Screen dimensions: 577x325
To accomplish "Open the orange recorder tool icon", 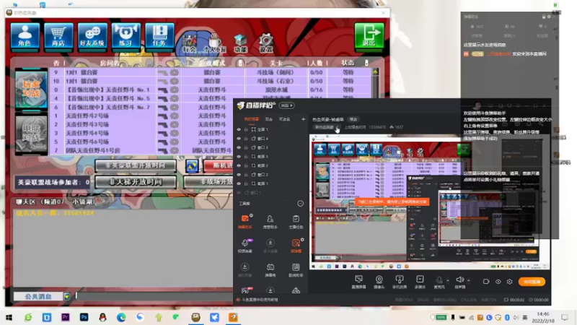I will point(296,246).
